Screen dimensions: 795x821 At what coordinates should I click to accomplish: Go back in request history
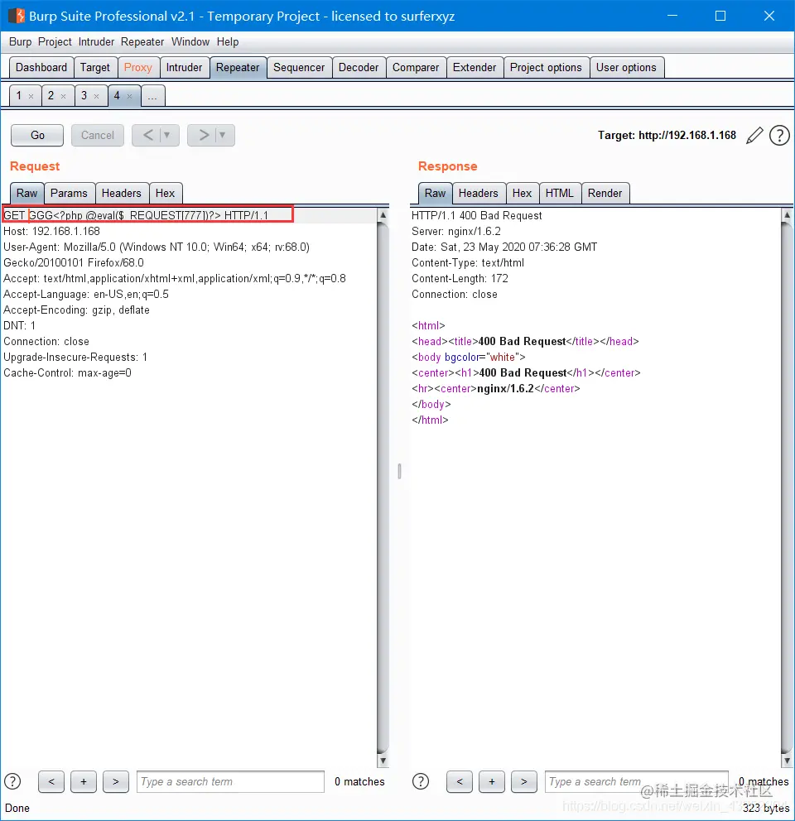pyautogui.click(x=147, y=136)
